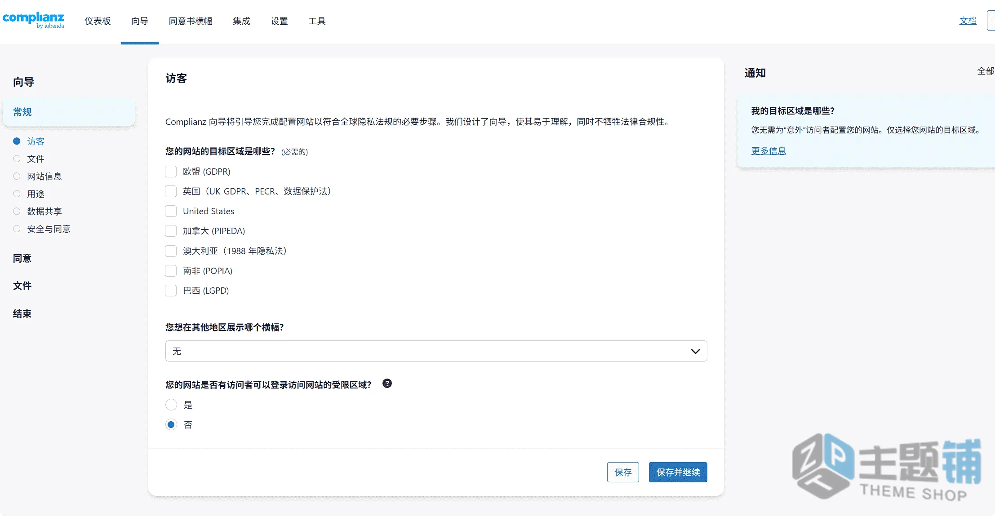Click the 通知 panel heading
This screenshot has height=516, width=995.
click(x=755, y=73)
